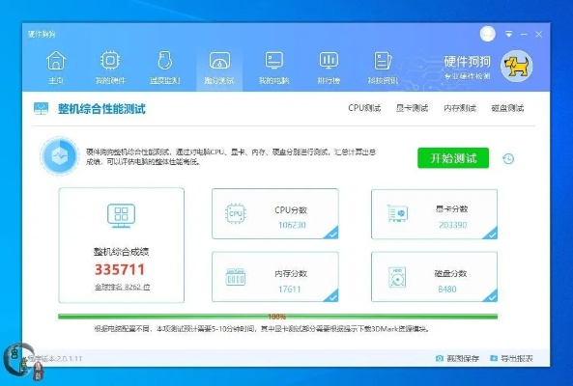573x386 pixels.
Task: Click the yellow dog logo
Action: 516,66
